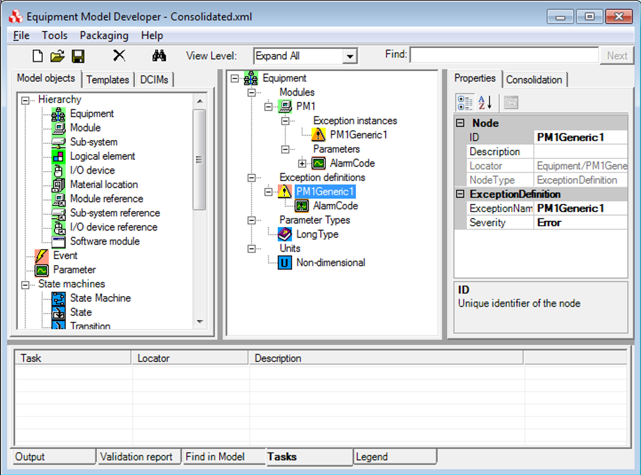Click the Open folder toolbar icon
This screenshot has width=641, height=475.
(x=58, y=56)
